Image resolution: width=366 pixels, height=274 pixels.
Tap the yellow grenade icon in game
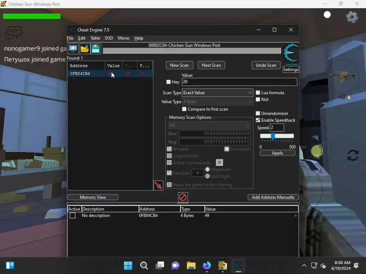[x=317, y=151]
